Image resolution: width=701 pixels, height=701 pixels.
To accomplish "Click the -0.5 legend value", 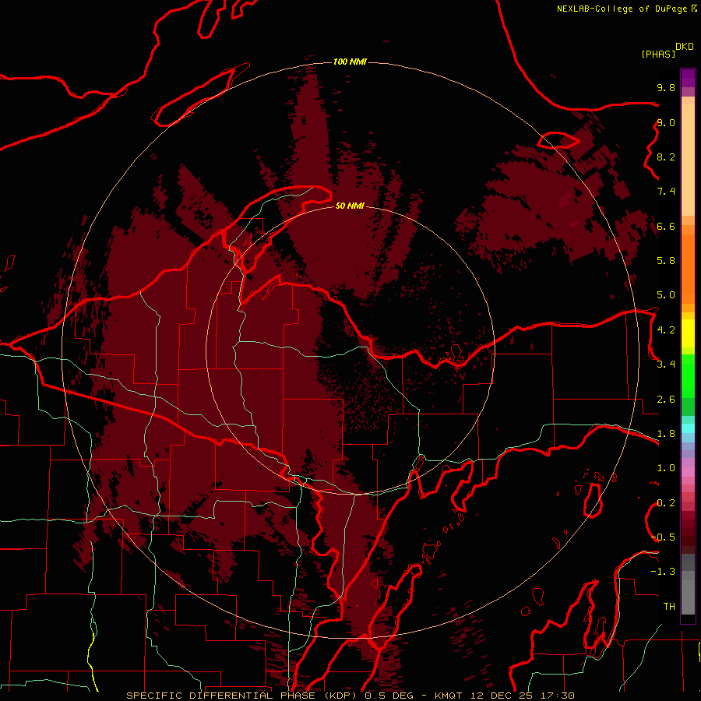I will pyautogui.click(x=663, y=537).
